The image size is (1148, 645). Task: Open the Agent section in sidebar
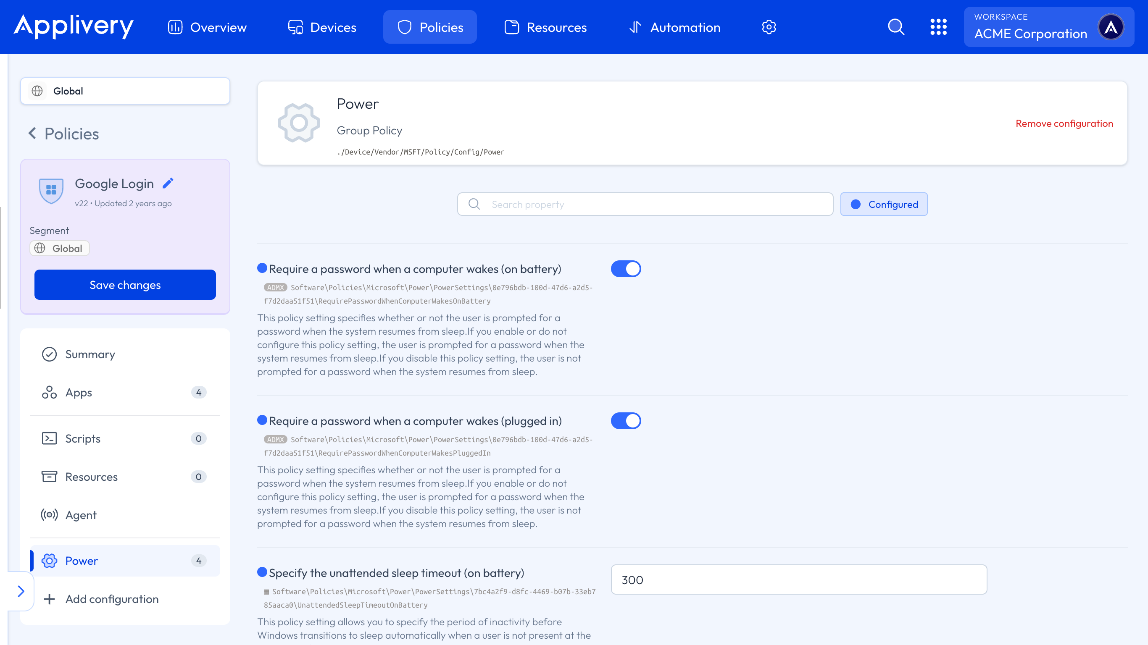coord(81,515)
